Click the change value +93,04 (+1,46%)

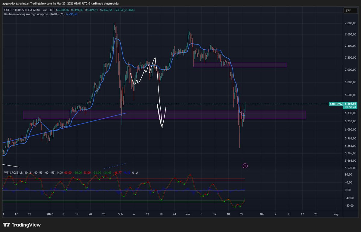pos(125,10)
